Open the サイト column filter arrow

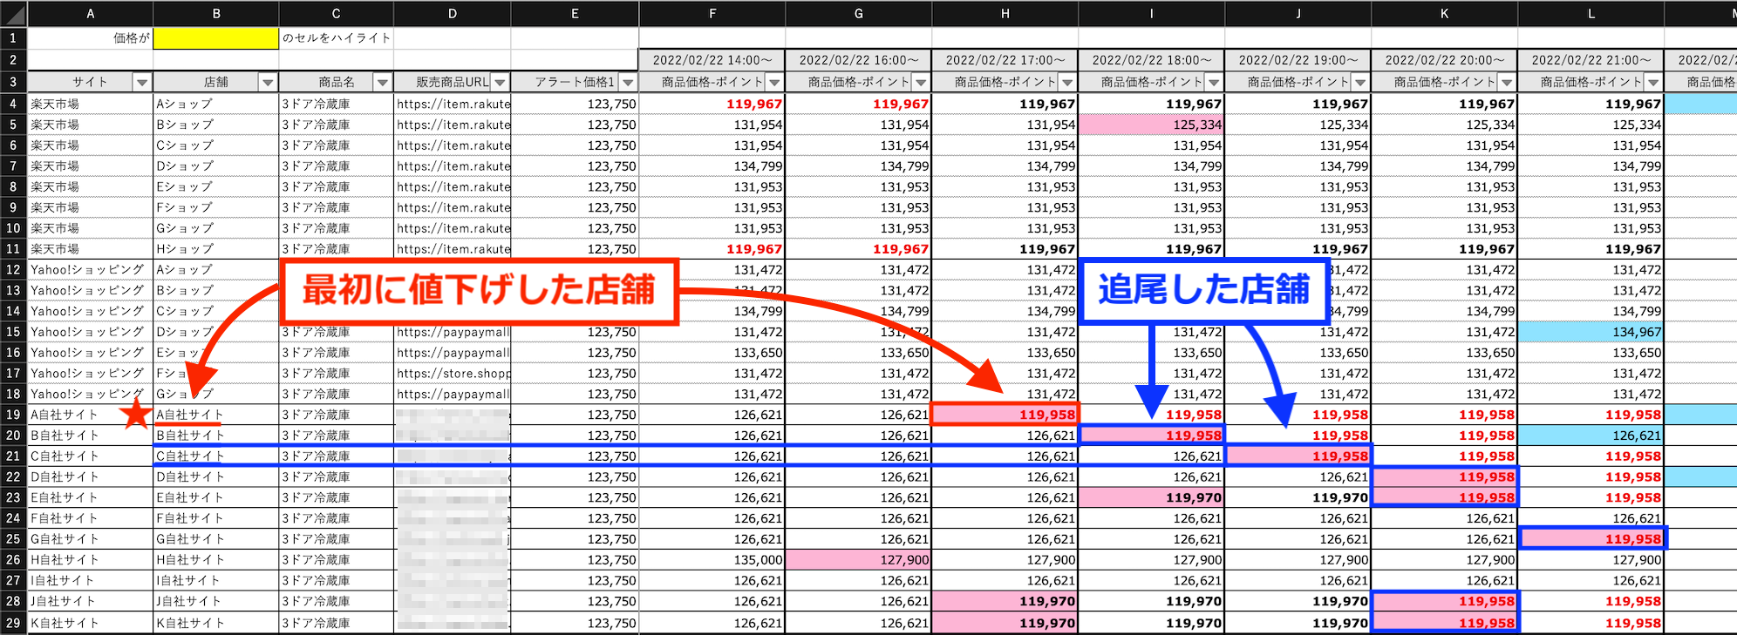click(x=141, y=82)
